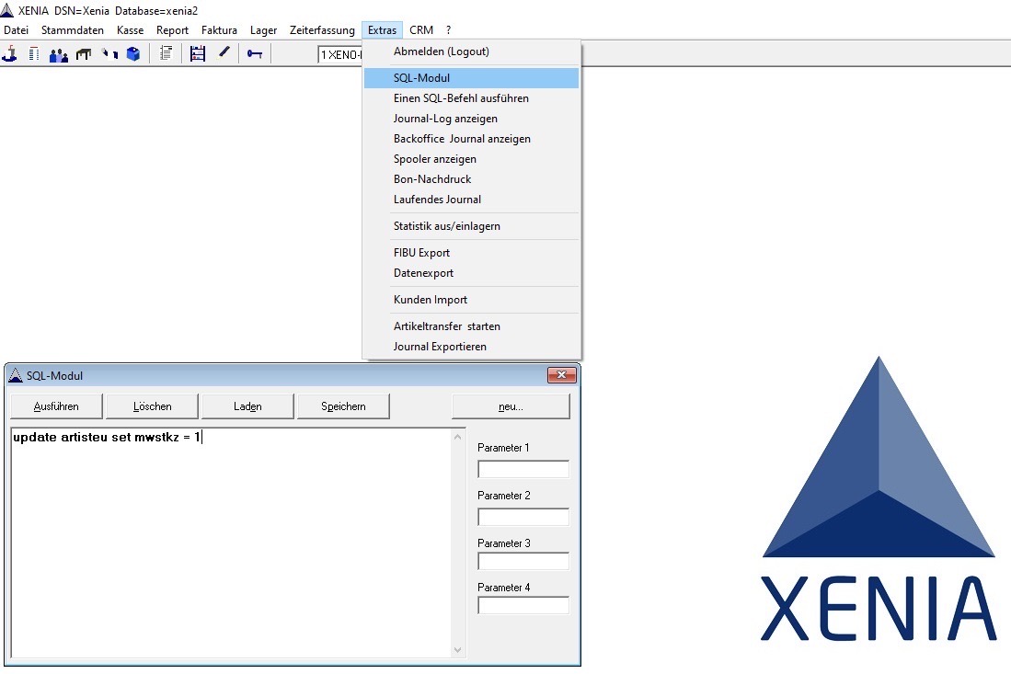Collapse the open Extras menu

pos(383,29)
